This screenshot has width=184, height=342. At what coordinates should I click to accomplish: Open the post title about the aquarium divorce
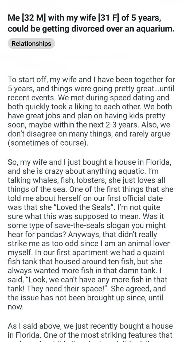pyautogui.click(x=91, y=24)
